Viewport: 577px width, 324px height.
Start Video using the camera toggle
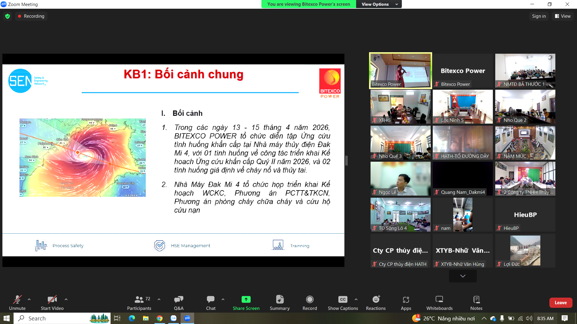click(52, 302)
